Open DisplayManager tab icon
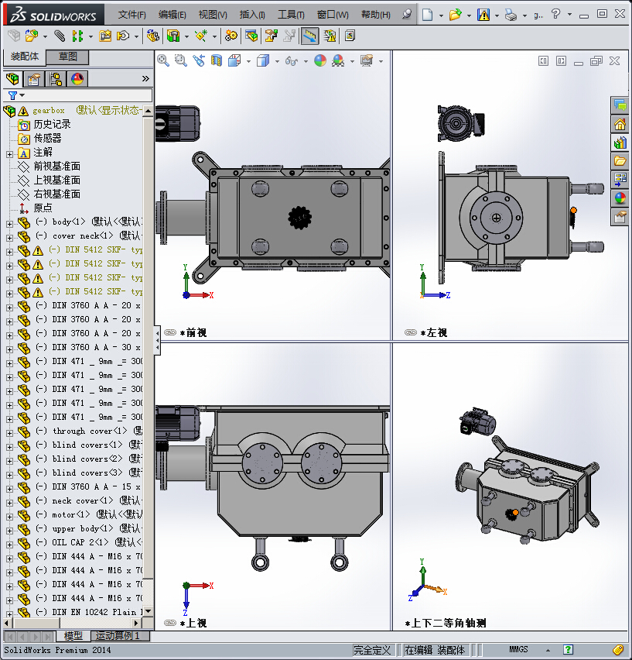Screen dimensions: 632x660 click(x=77, y=79)
